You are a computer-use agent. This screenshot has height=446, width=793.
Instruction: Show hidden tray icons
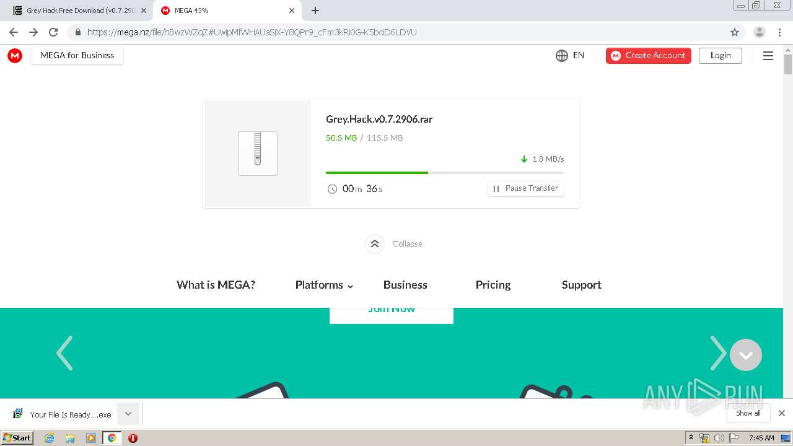click(x=691, y=438)
